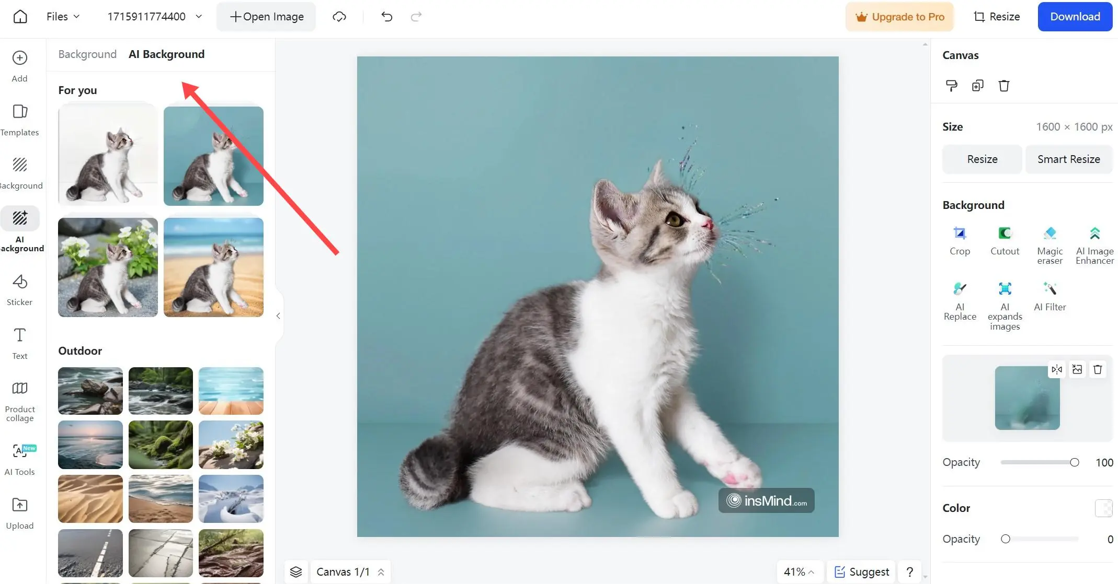Click the Smart Resize button
The height and width of the screenshot is (584, 1118).
[x=1068, y=159]
